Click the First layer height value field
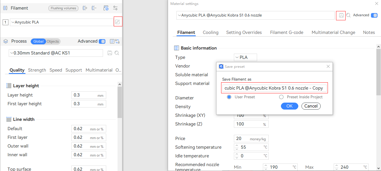 click(x=89, y=104)
